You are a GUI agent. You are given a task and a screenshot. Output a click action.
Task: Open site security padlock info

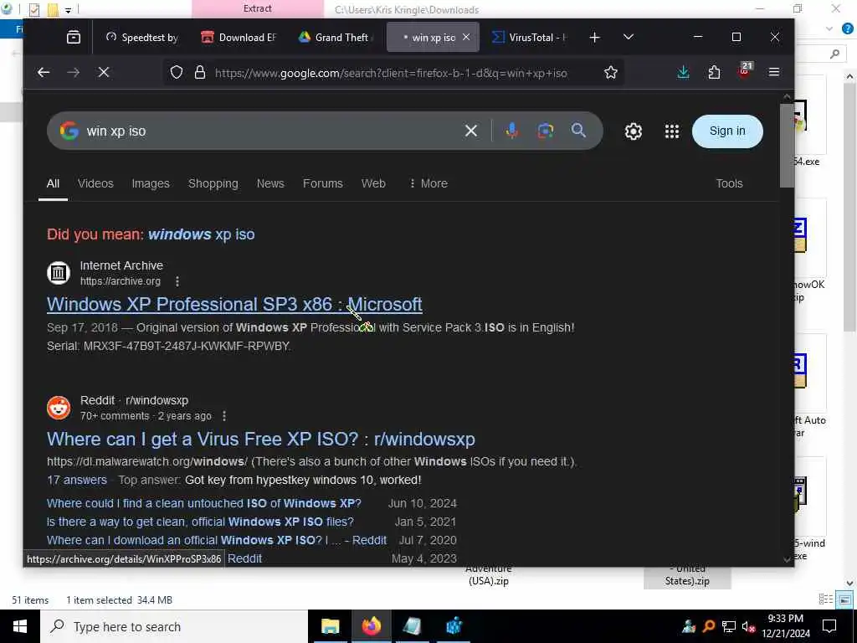point(200,72)
